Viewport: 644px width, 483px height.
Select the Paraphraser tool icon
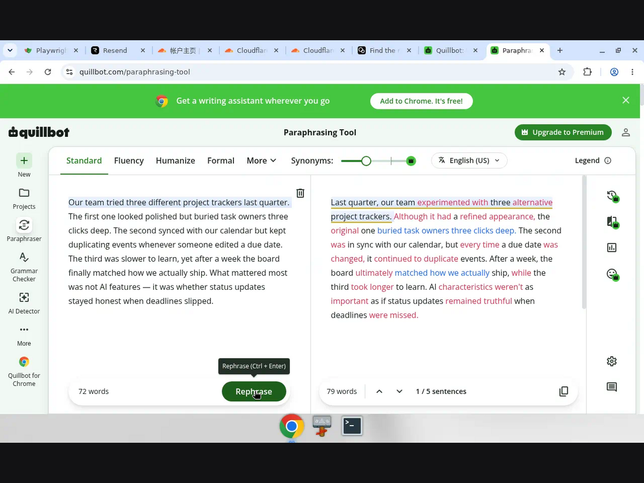click(24, 225)
